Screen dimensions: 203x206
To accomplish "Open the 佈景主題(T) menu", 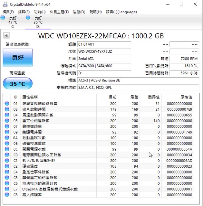I will pos(59,12).
